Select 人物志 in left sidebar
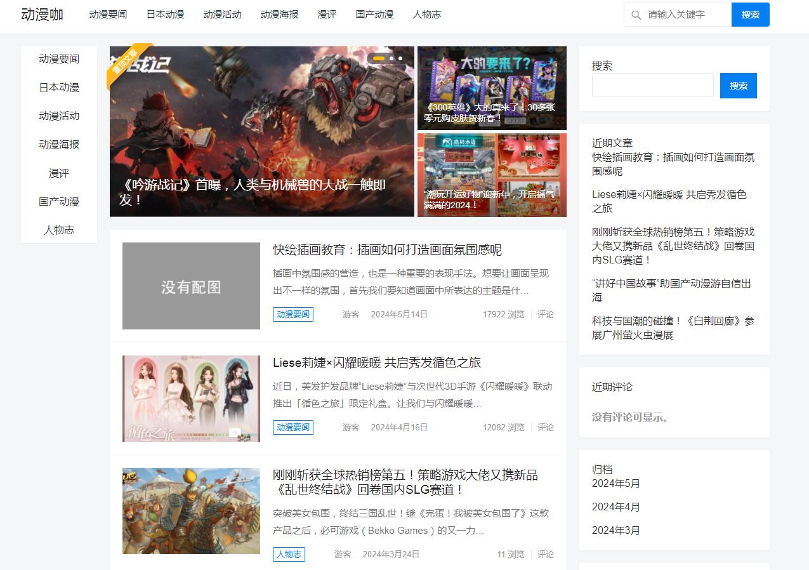Image resolution: width=809 pixels, height=570 pixels. 59,230
